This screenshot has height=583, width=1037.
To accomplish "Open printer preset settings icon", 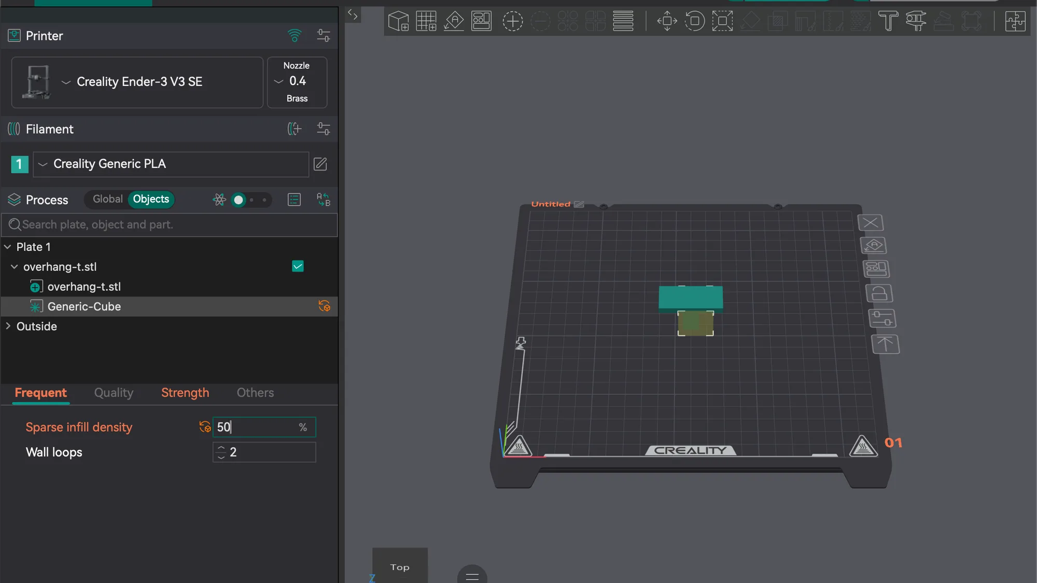I will [324, 36].
